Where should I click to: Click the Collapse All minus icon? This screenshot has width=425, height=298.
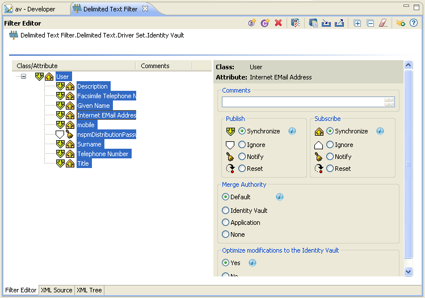click(371, 23)
